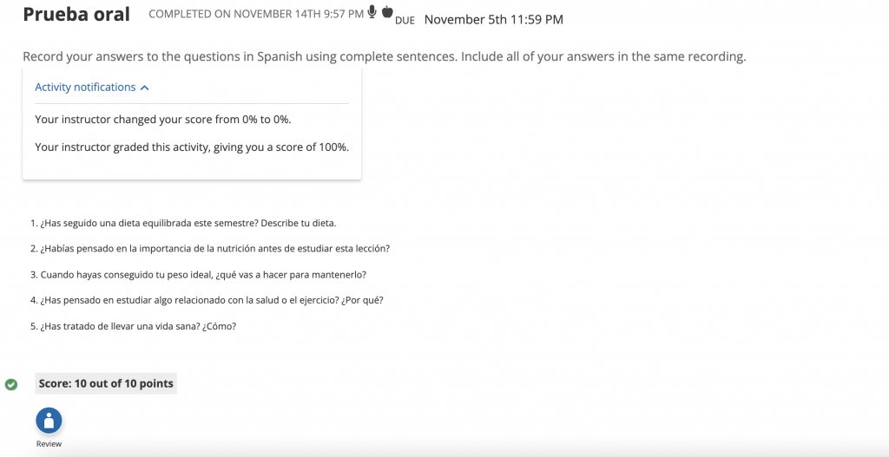Click question 2 about la nutrición
The image size is (889, 457).
coord(209,249)
